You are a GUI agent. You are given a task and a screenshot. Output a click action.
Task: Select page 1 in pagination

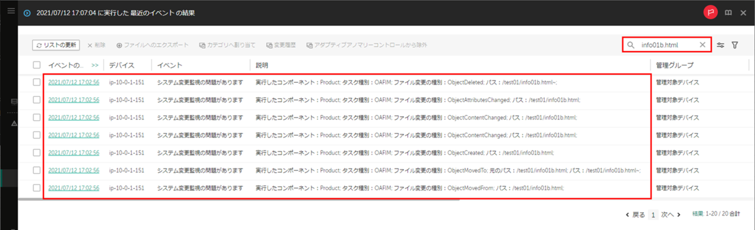654,214
